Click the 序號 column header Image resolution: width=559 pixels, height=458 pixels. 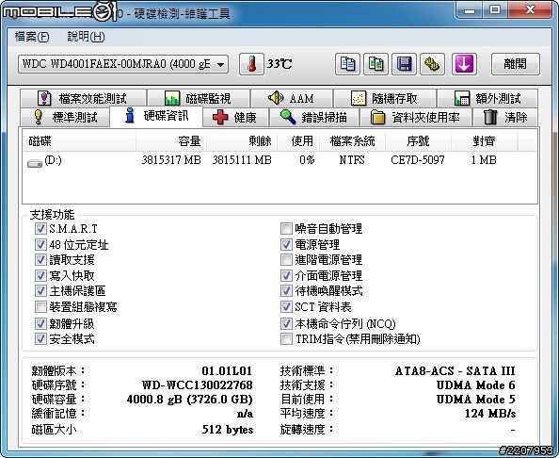click(x=418, y=141)
